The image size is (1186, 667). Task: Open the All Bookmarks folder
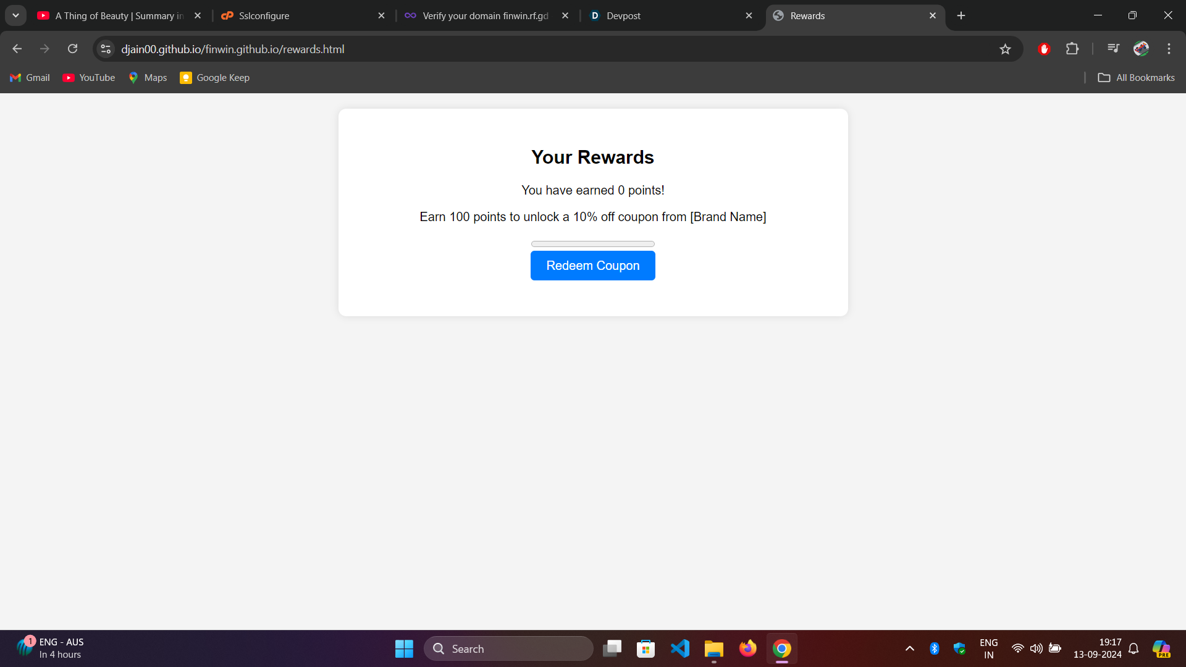[x=1136, y=78]
